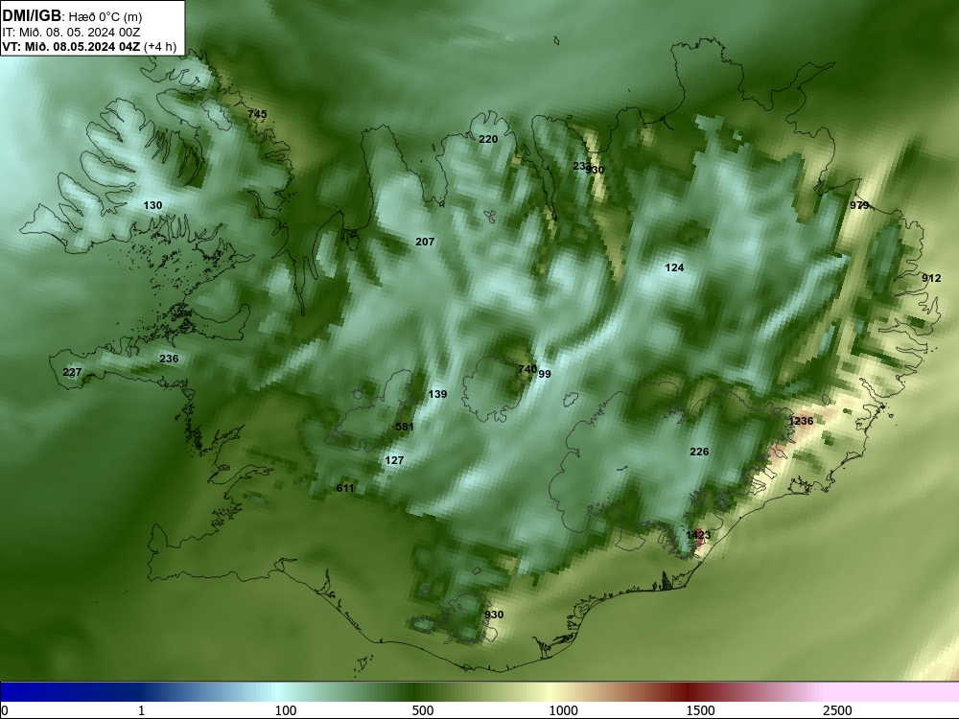Click the color scale label 500
The width and height of the screenshot is (959, 719).
423,710
